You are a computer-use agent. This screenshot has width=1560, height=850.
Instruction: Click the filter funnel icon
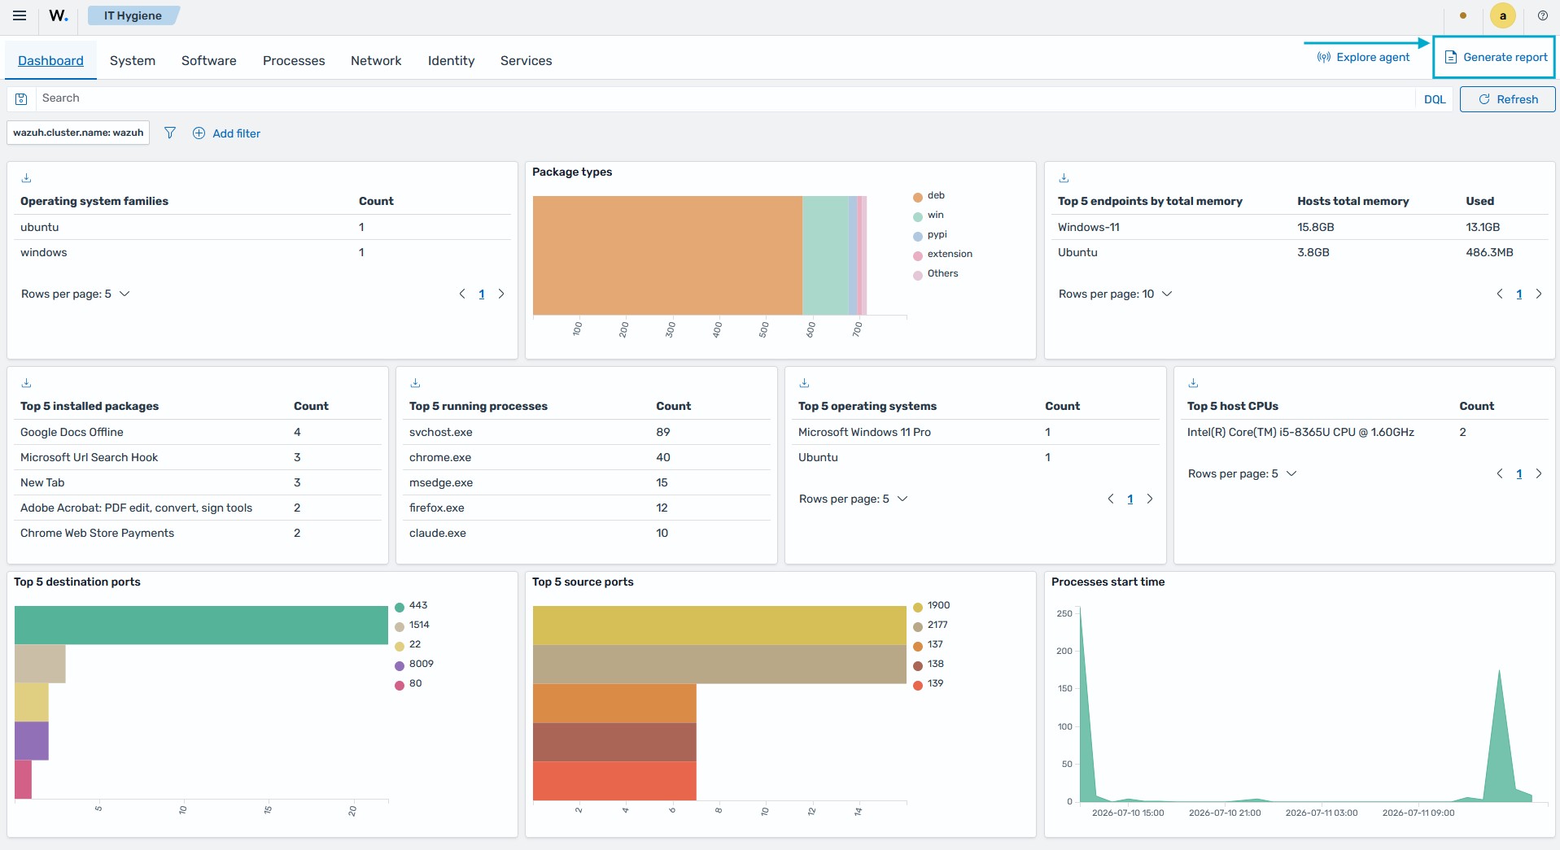169,133
